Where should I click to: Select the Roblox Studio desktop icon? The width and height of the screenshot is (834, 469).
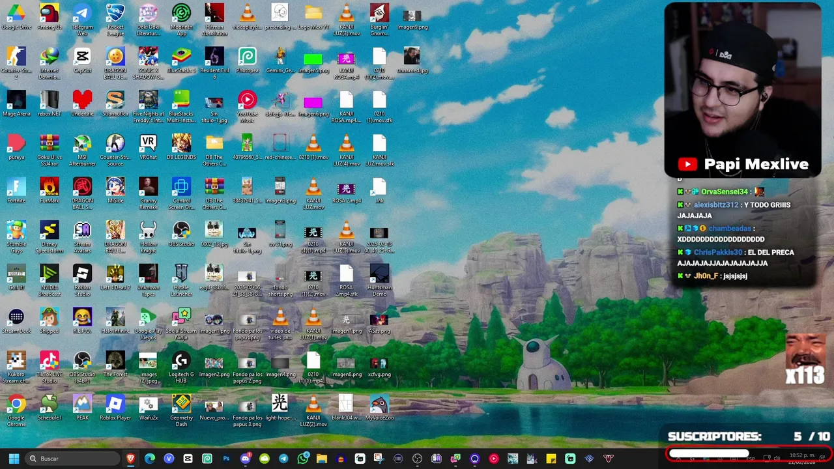82,281
